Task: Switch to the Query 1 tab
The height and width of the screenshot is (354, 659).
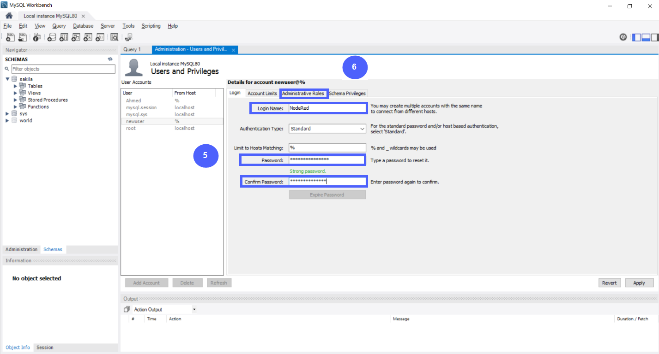Action: pos(132,49)
